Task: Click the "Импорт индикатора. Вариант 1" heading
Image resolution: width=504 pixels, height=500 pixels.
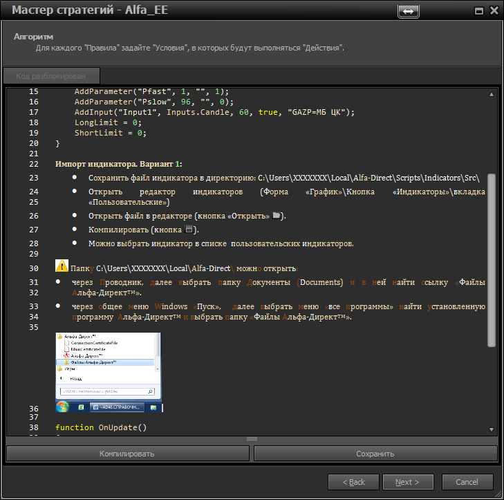Action: coord(119,164)
